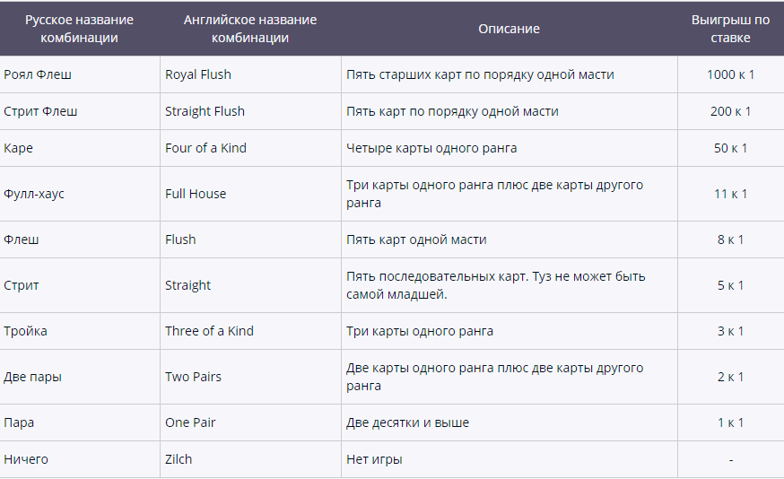Click the 'Нет игры' description cell

pyautogui.click(x=374, y=459)
